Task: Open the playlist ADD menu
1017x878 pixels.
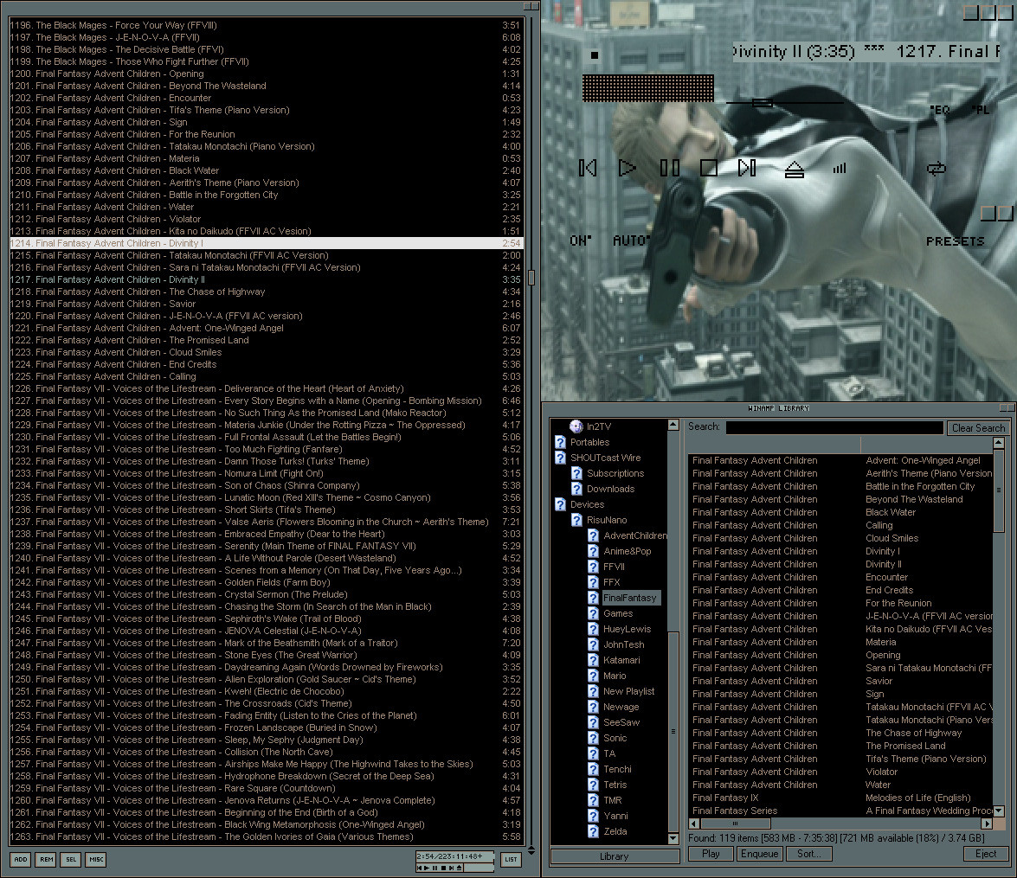Action: click(21, 860)
